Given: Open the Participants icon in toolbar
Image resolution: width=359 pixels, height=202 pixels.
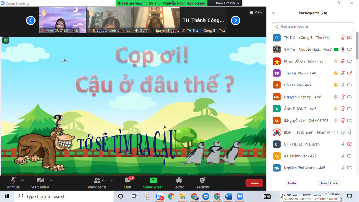Looking at the screenshot, I should [97, 180].
